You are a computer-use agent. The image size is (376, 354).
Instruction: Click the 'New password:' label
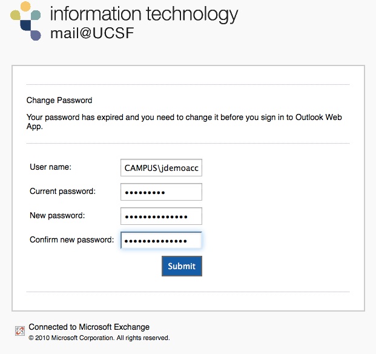coord(58,216)
